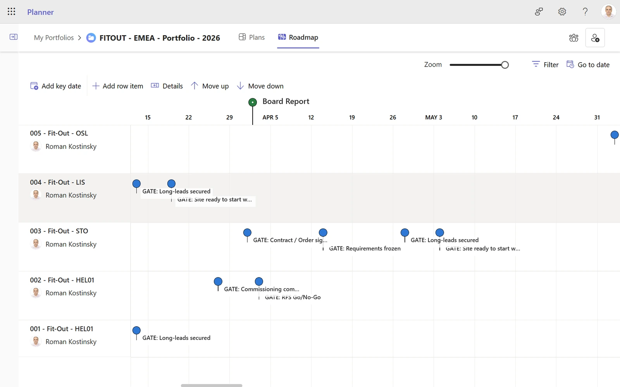Image resolution: width=620 pixels, height=387 pixels.
Task: Open the Go to date picker
Action: (x=588, y=64)
